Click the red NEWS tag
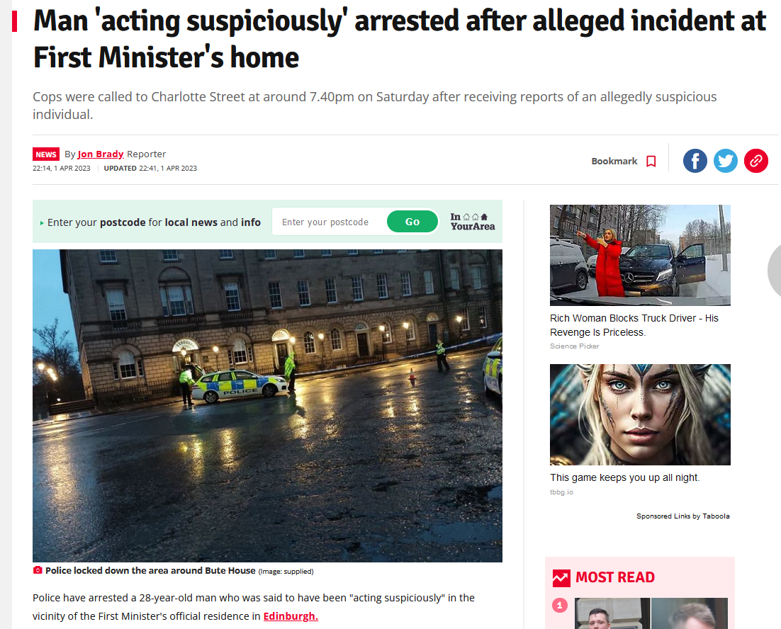This screenshot has width=781, height=629. point(46,154)
